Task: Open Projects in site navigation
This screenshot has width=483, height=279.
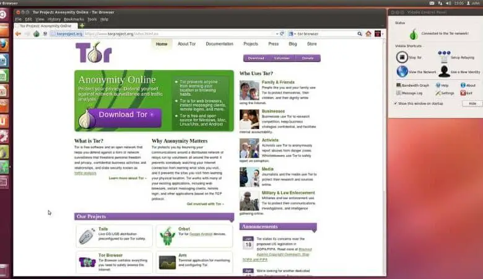Action: click(251, 44)
